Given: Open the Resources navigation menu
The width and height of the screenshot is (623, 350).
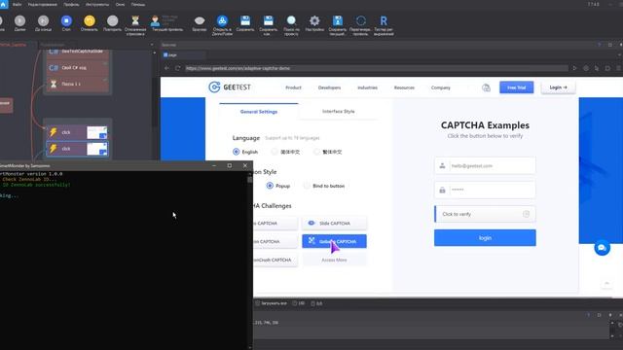Looking at the screenshot, I should tap(404, 87).
